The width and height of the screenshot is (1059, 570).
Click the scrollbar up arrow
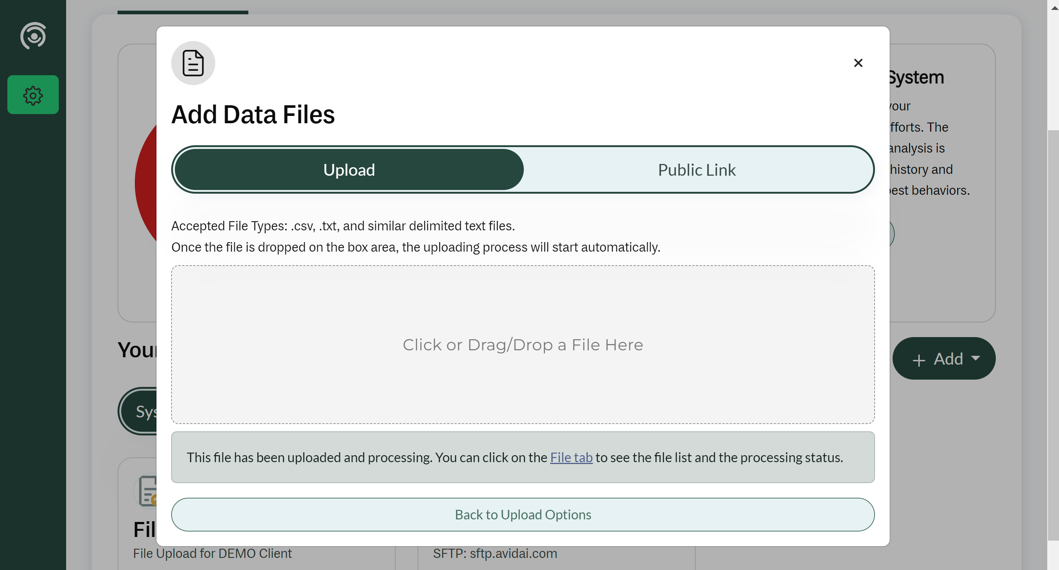point(1054,8)
